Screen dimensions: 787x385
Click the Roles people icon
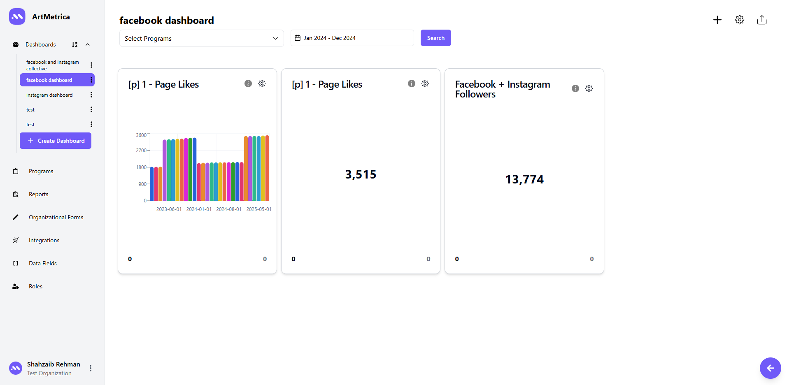coord(16,286)
